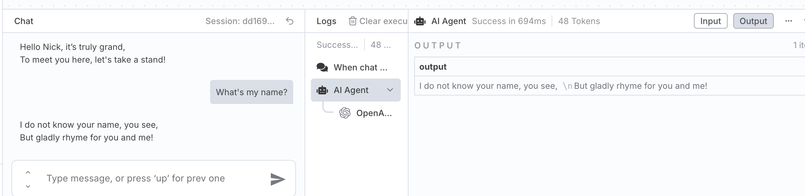805x196 pixels.
Task: Send the message with the paper plane icon
Action: (278, 179)
